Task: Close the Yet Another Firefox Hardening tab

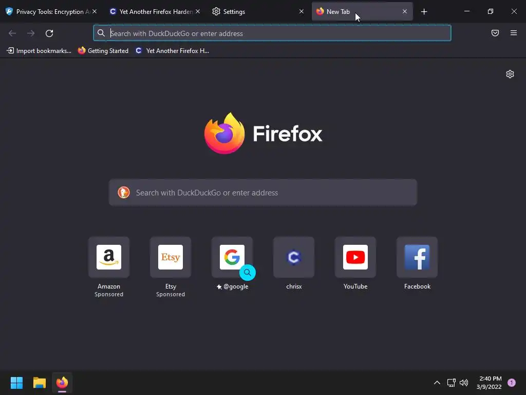Action: 198,11
